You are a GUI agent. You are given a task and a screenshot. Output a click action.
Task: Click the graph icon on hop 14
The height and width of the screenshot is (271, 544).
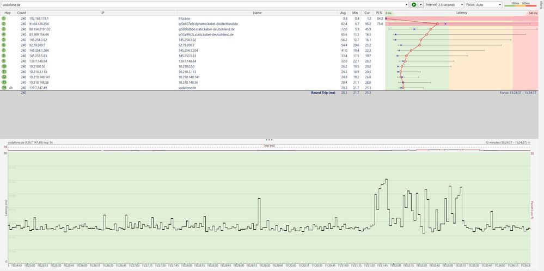point(10,87)
